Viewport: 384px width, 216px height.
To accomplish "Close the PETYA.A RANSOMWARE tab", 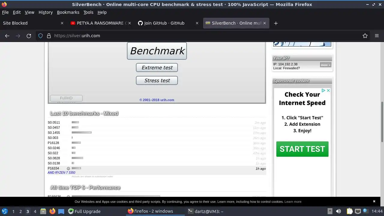I will (130, 23).
